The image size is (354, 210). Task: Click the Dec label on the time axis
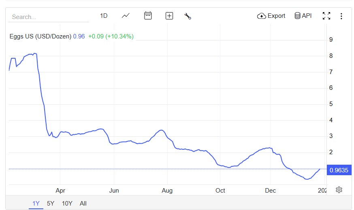click(270, 191)
